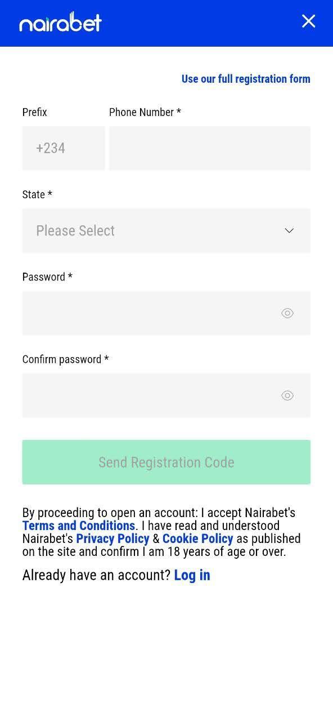
Task: Click the State dropdown chevron arrow
Action: tap(289, 230)
